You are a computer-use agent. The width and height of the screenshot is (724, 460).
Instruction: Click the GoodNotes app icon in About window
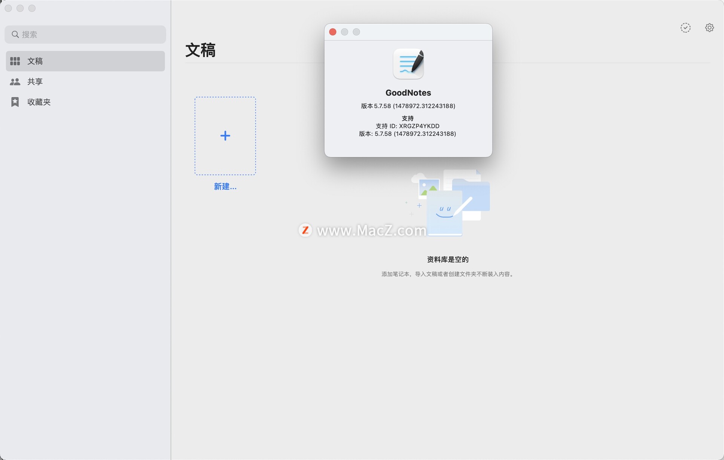[408, 64]
